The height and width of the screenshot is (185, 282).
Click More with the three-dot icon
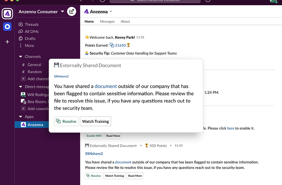29,46
